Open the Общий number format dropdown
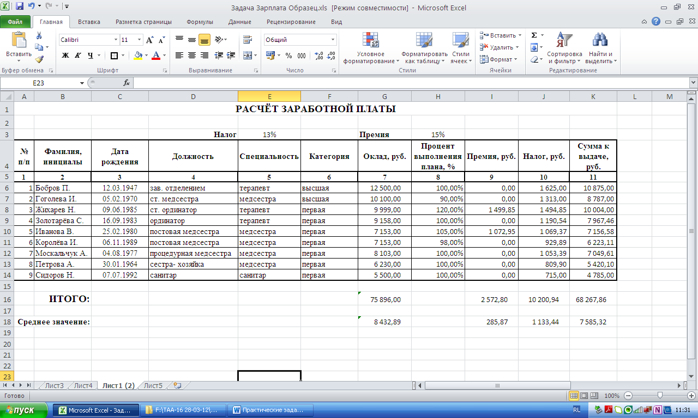This screenshot has height=418, width=698. point(333,40)
